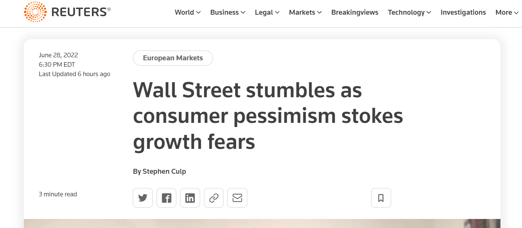Share article via email icon
Viewport: 522px width, 228px height.
tap(237, 198)
